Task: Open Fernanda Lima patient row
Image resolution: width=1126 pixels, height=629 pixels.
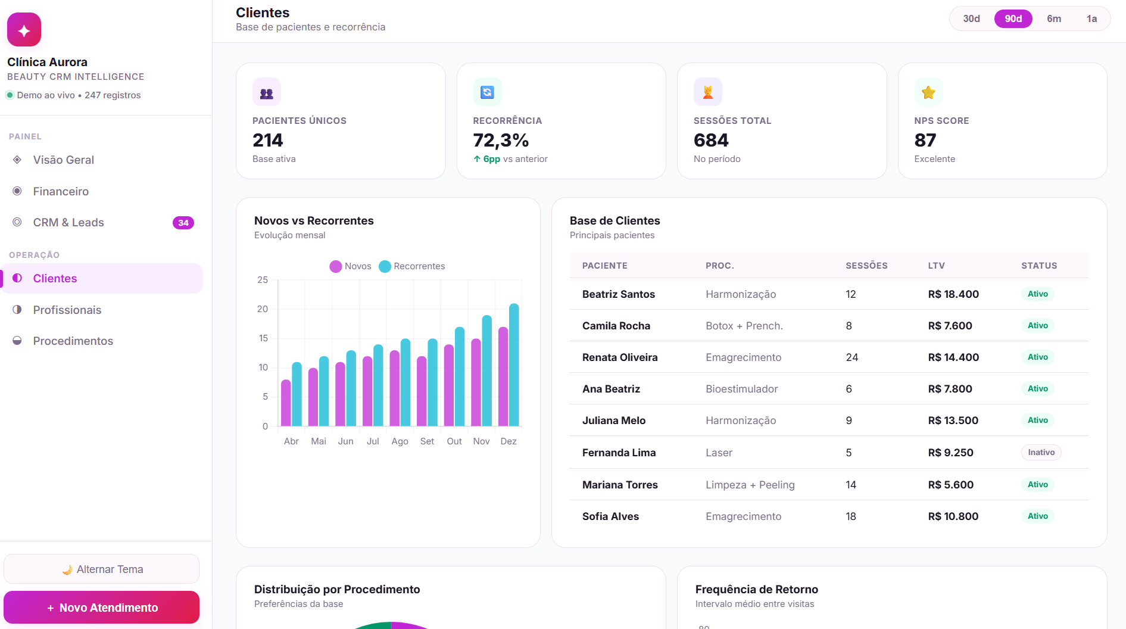Action: 829,452
